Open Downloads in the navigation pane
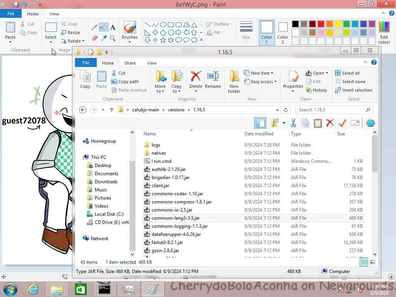 (x=106, y=182)
